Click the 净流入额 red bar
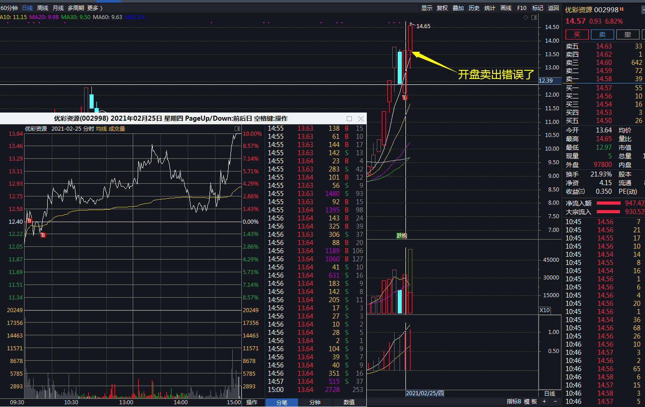Image resolution: width=645 pixels, height=407 pixels. coord(608,203)
